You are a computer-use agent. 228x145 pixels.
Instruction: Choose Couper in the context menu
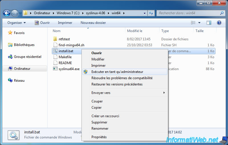pyautogui.click(x=97, y=101)
